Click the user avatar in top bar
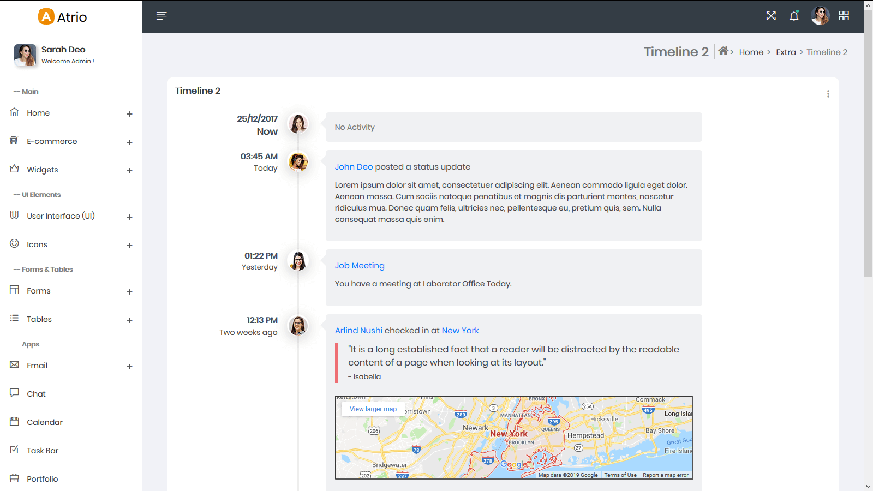Image resolution: width=873 pixels, height=491 pixels. (x=820, y=16)
